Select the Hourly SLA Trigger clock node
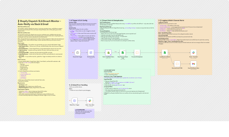This screenshot has width=229, height=137. click(x=77, y=53)
